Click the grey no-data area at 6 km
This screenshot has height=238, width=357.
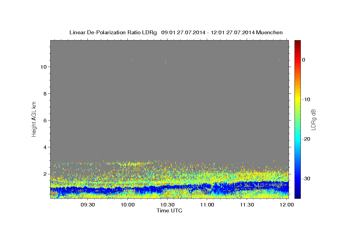pos(170,120)
